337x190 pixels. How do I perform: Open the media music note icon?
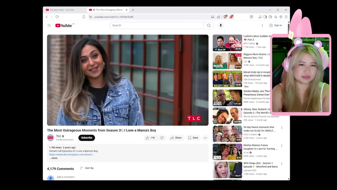tap(260, 17)
